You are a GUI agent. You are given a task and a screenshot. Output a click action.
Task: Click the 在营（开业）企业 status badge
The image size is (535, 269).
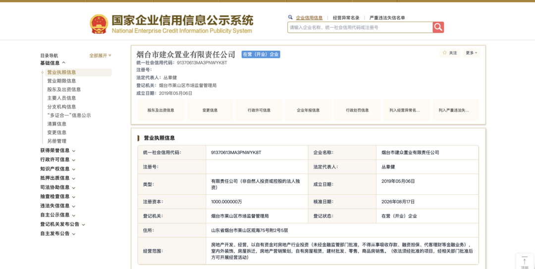point(261,54)
